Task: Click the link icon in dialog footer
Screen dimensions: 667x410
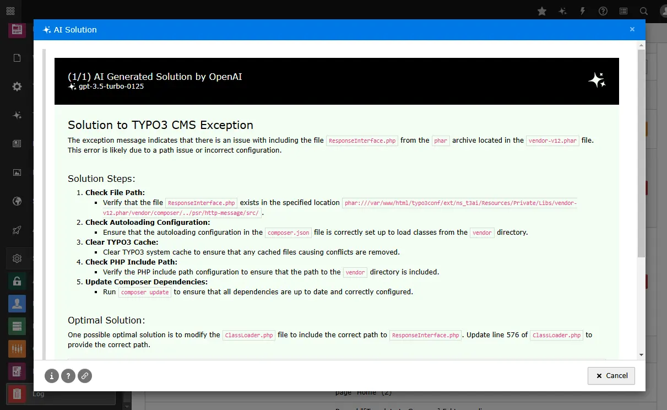Action: pyautogui.click(x=85, y=376)
